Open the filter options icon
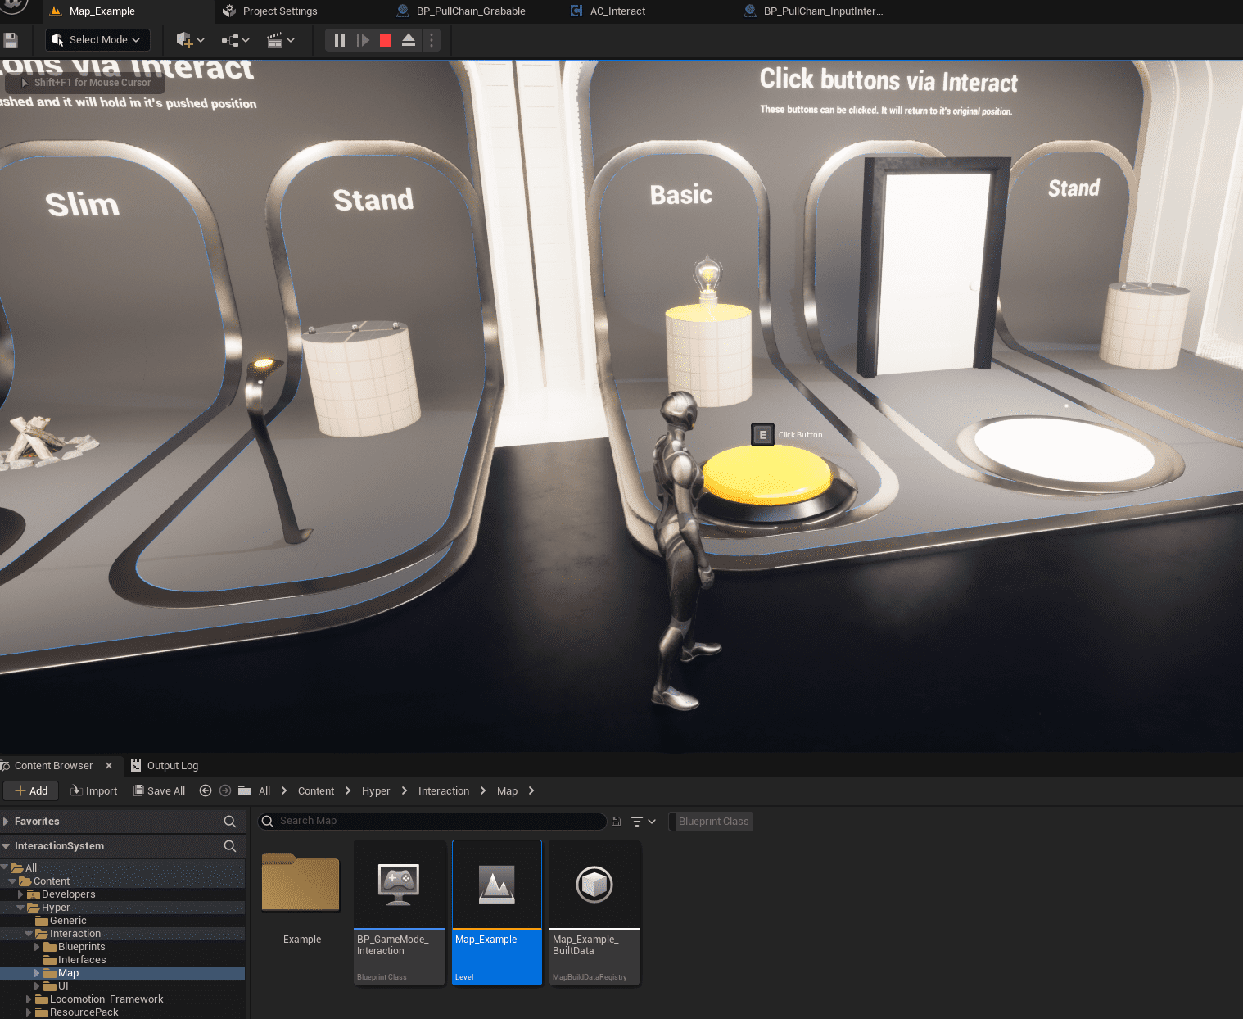The width and height of the screenshot is (1243, 1019). tap(644, 821)
